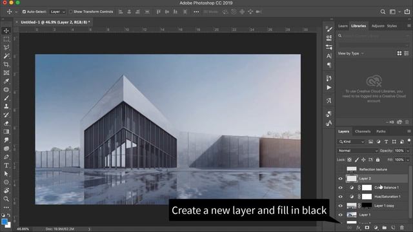Screen dimensions: 413x232
Task: Select the Move tool in the toolbox
Action: [6, 31]
